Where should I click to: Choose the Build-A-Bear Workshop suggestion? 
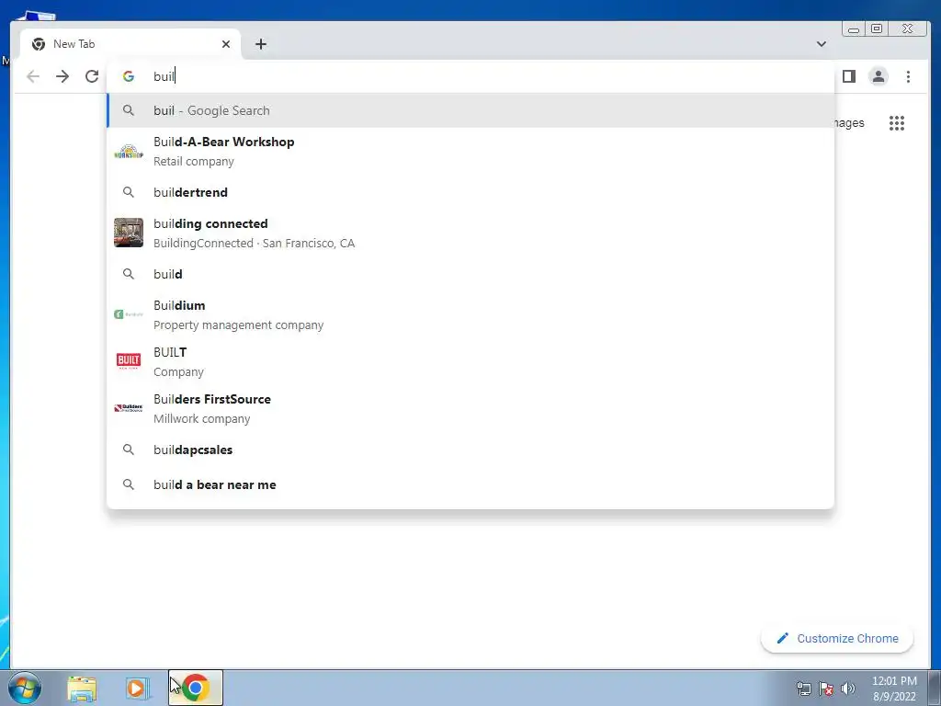(470, 152)
